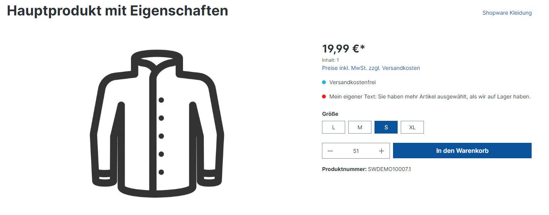The width and height of the screenshot is (549, 215).
Task: Click the Inhalt: 1 text
Action: [x=330, y=60]
